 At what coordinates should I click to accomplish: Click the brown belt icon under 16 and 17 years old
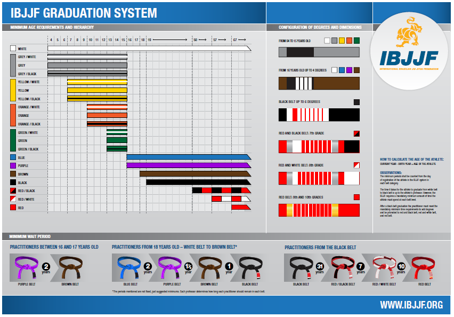[x=71, y=267]
